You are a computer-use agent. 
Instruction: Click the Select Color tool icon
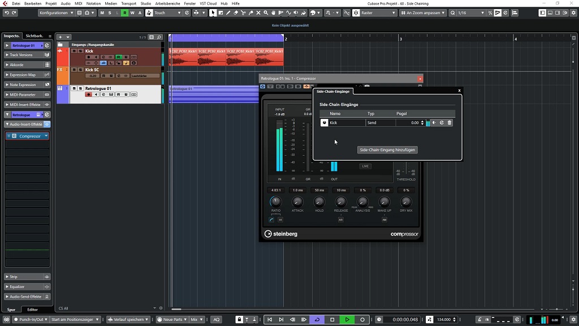[x=313, y=13]
